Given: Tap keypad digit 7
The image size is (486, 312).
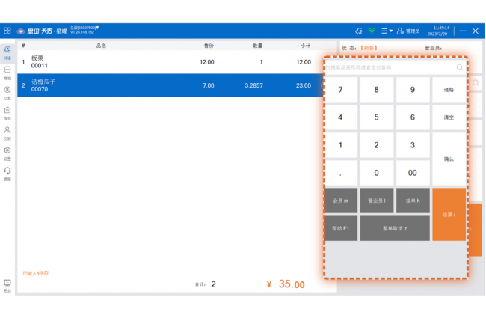Looking at the screenshot, I should (x=341, y=90).
